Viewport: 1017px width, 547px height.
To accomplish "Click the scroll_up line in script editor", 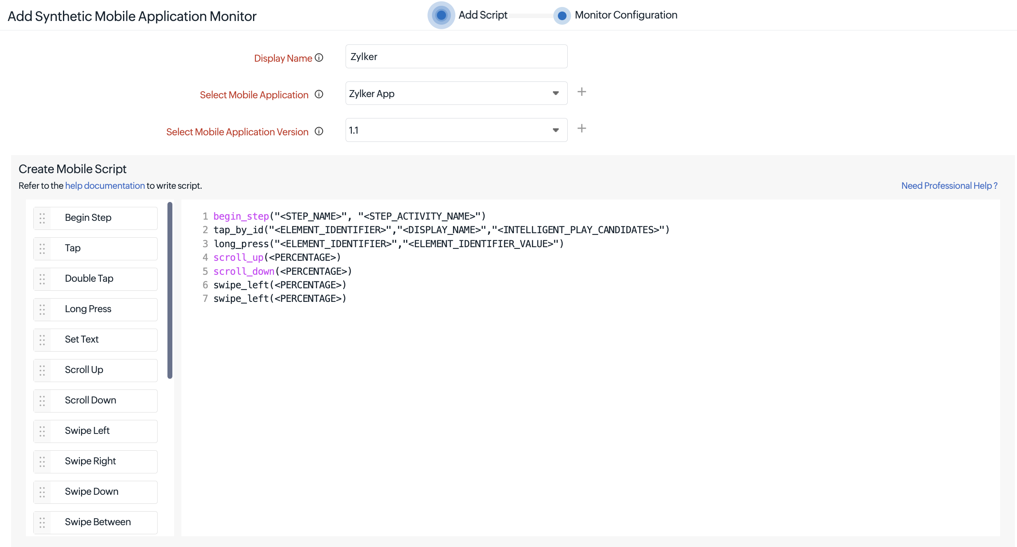I will [x=277, y=257].
